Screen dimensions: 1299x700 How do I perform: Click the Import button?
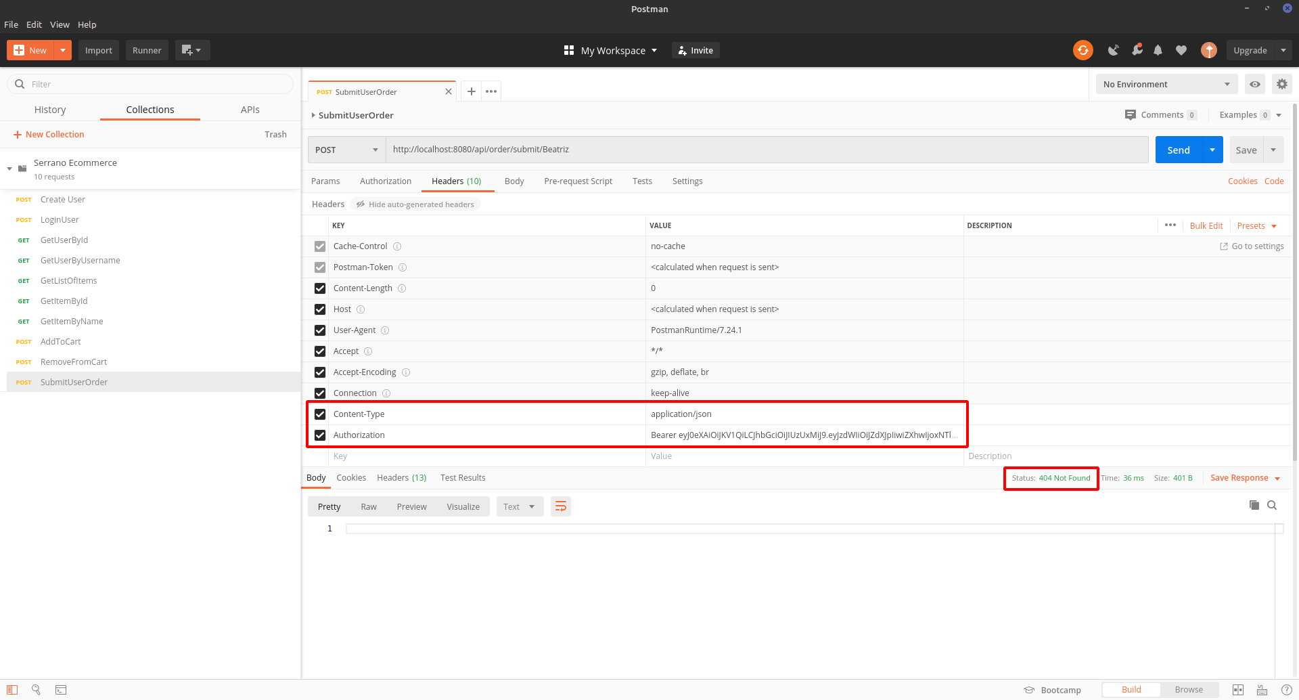pyautogui.click(x=99, y=50)
